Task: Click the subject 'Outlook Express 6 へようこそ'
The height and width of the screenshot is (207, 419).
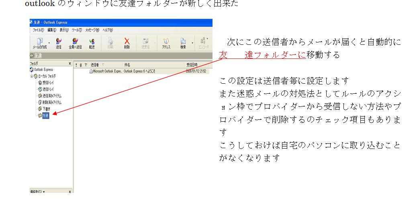Action: pyautogui.click(x=139, y=71)
